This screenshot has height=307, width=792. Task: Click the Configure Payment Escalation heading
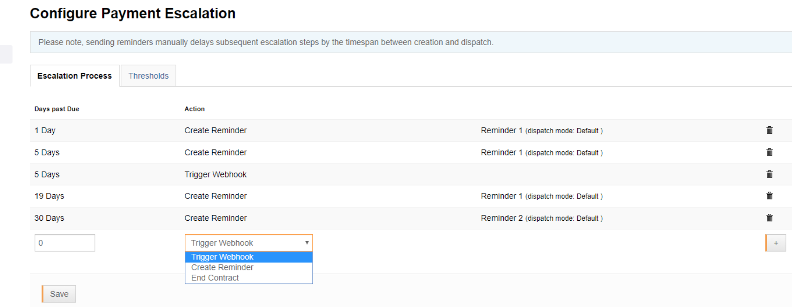(x=133, y=14)
